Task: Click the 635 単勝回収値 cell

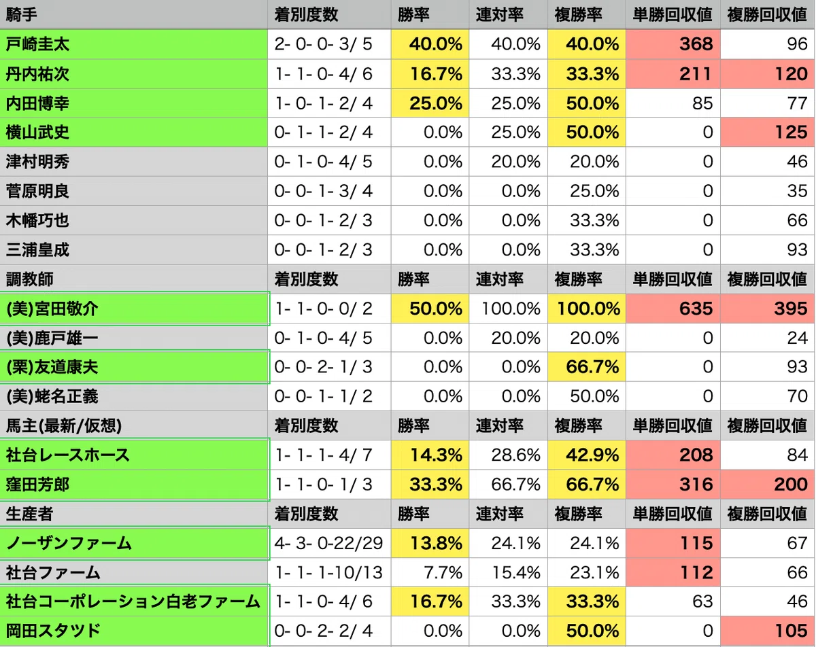Action: tap(673, 309)
